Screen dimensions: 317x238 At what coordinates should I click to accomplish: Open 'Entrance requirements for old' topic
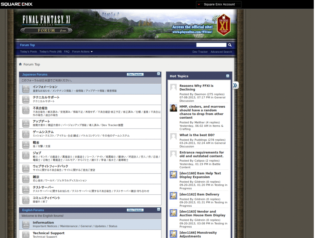pos(202,154)
